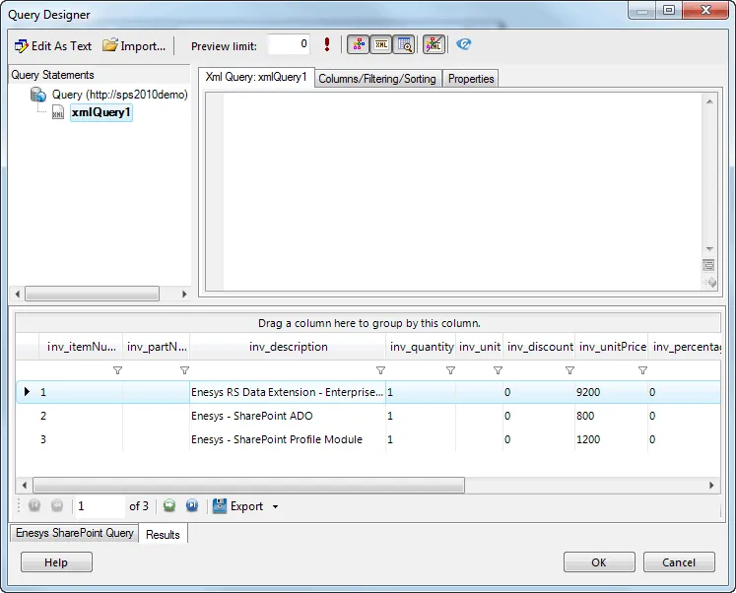Image resolution: width=736 pixels, height=593 pixels.
Task: Sort by the inv_partN... column header
Action: pos(157,347)
